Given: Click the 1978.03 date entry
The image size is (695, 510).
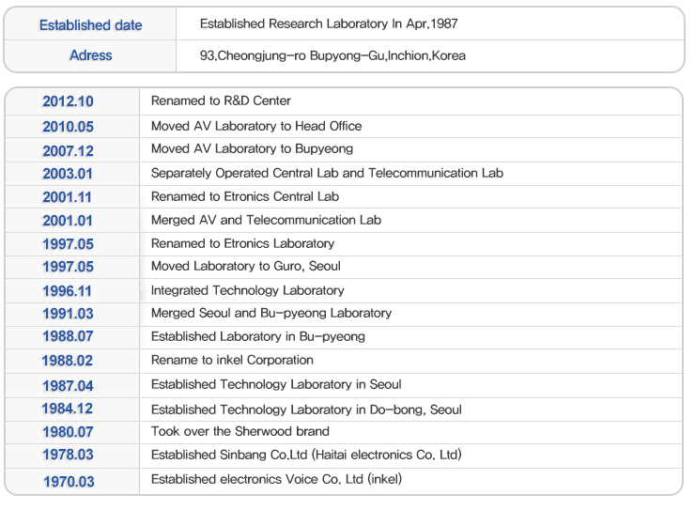Looking at the screenshot, I should [68, 456].
